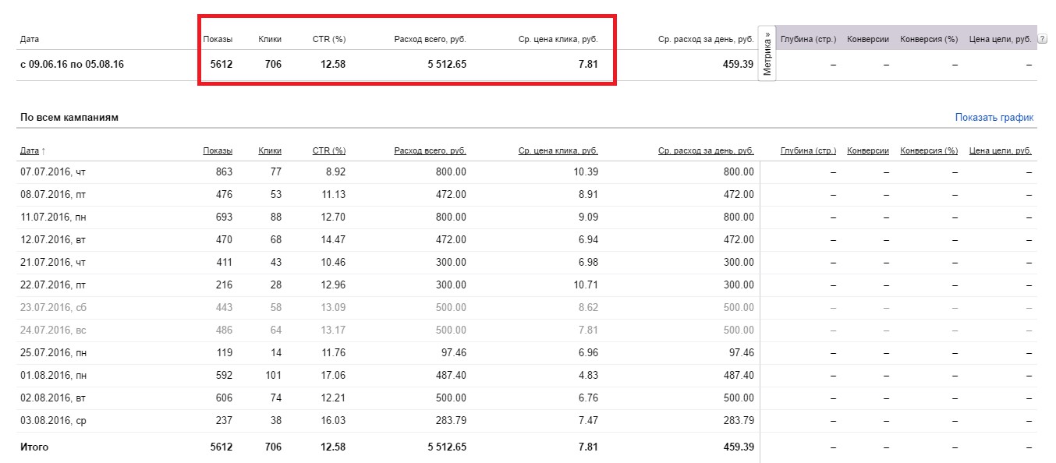Sort by Цена цели, руб. header
This screenshot has height=463, width=1056.
pos(1000,150)
